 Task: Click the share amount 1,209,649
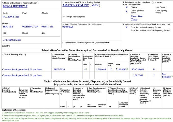pyautogui.click(x=101, y=69)
